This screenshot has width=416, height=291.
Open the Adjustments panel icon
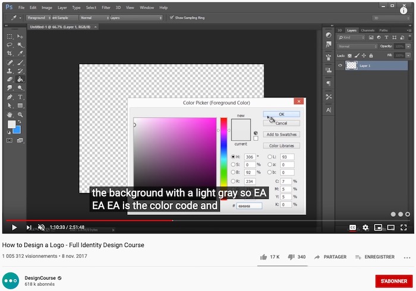(x=329, y=35)
